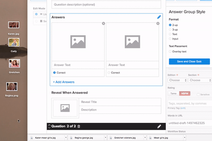Click the Question description (optional) field
Viewport: 212px width, 141px height.
(x=106, y=5)
